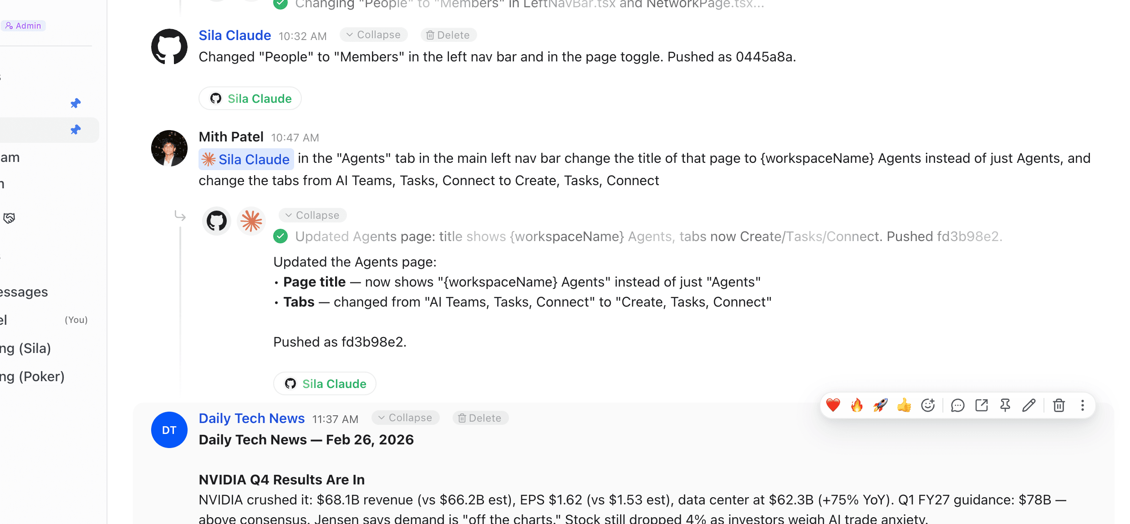The height and width of the screenshot is (524, 1130).
Task: Pin the Daily Tech News message
Action: point(1005,405)
